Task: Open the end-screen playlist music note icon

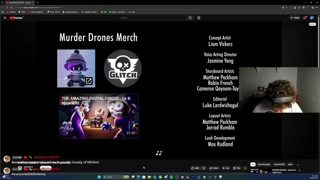Action: pos(159,153)
